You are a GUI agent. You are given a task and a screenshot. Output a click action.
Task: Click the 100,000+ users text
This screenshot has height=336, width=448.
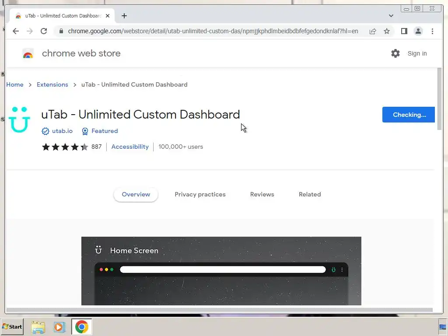tap(181, 147)
